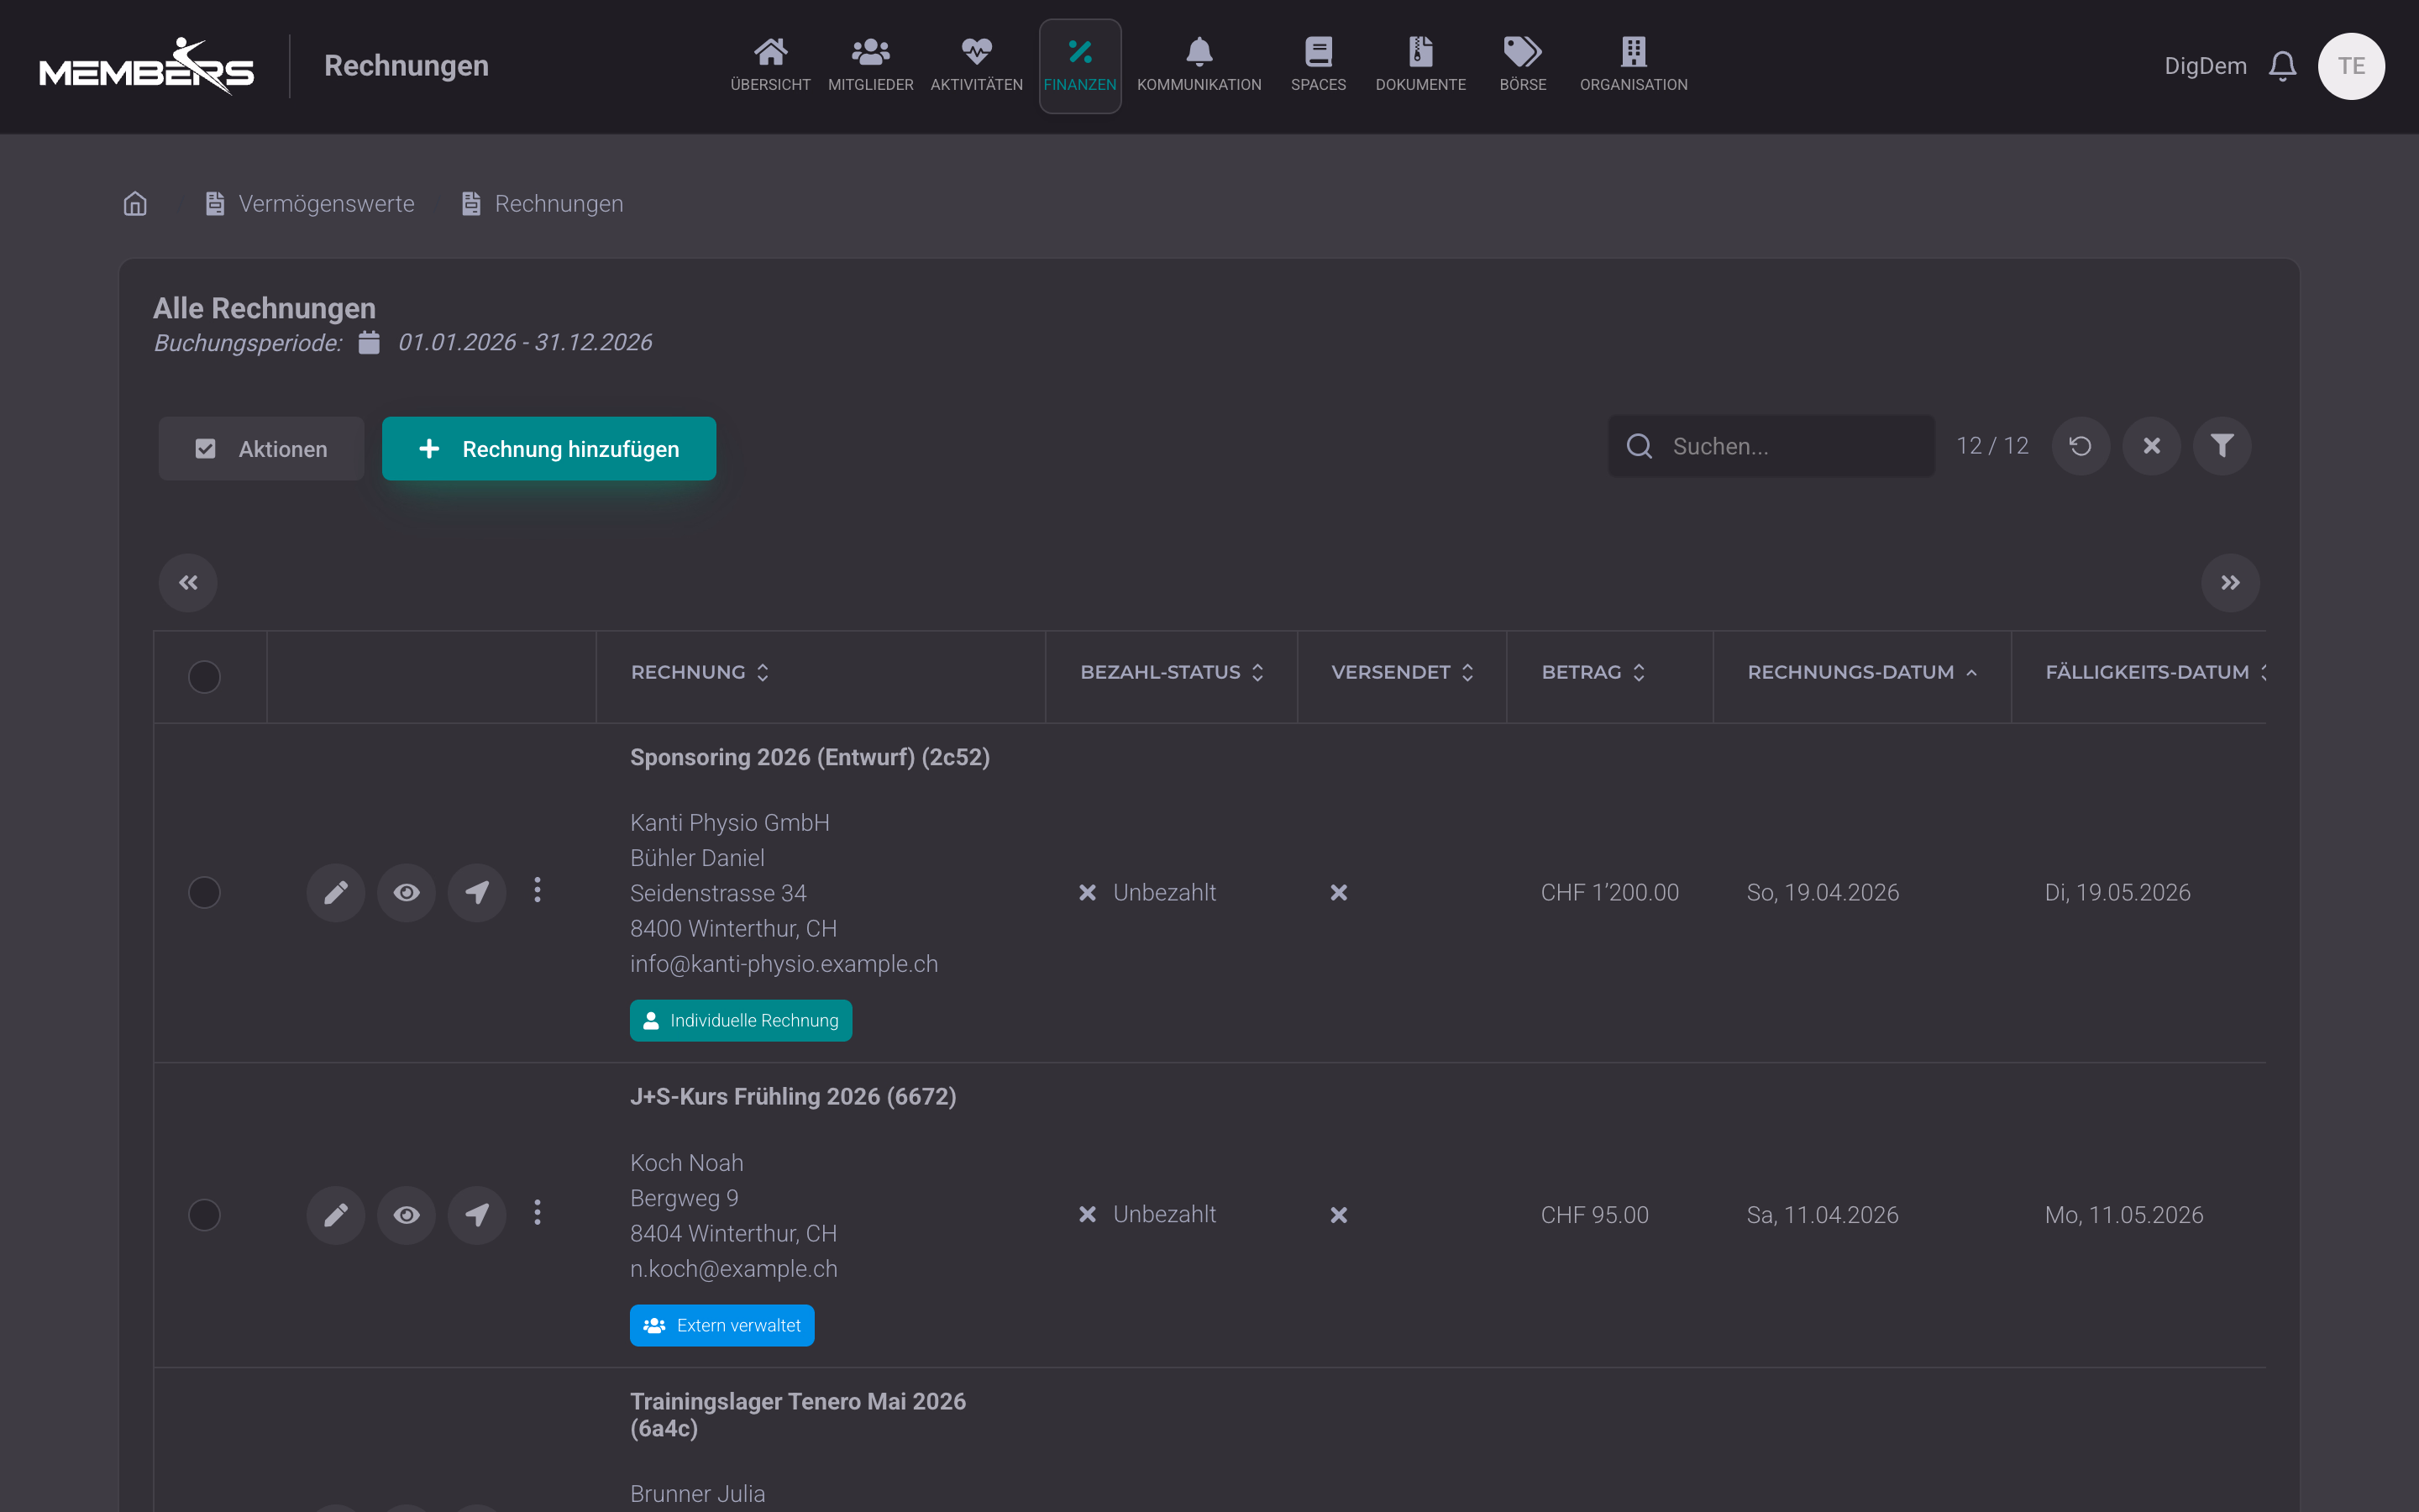
Task: Sort by Versendet column
Action: (1403, 672)
